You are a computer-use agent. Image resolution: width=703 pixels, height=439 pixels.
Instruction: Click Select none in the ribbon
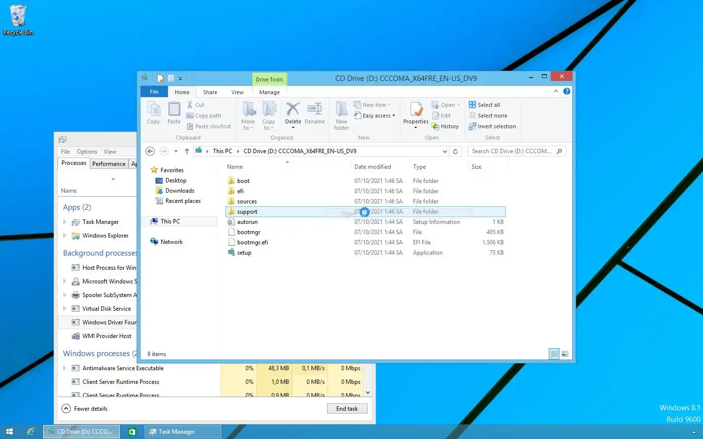click(x=488, y=116)
